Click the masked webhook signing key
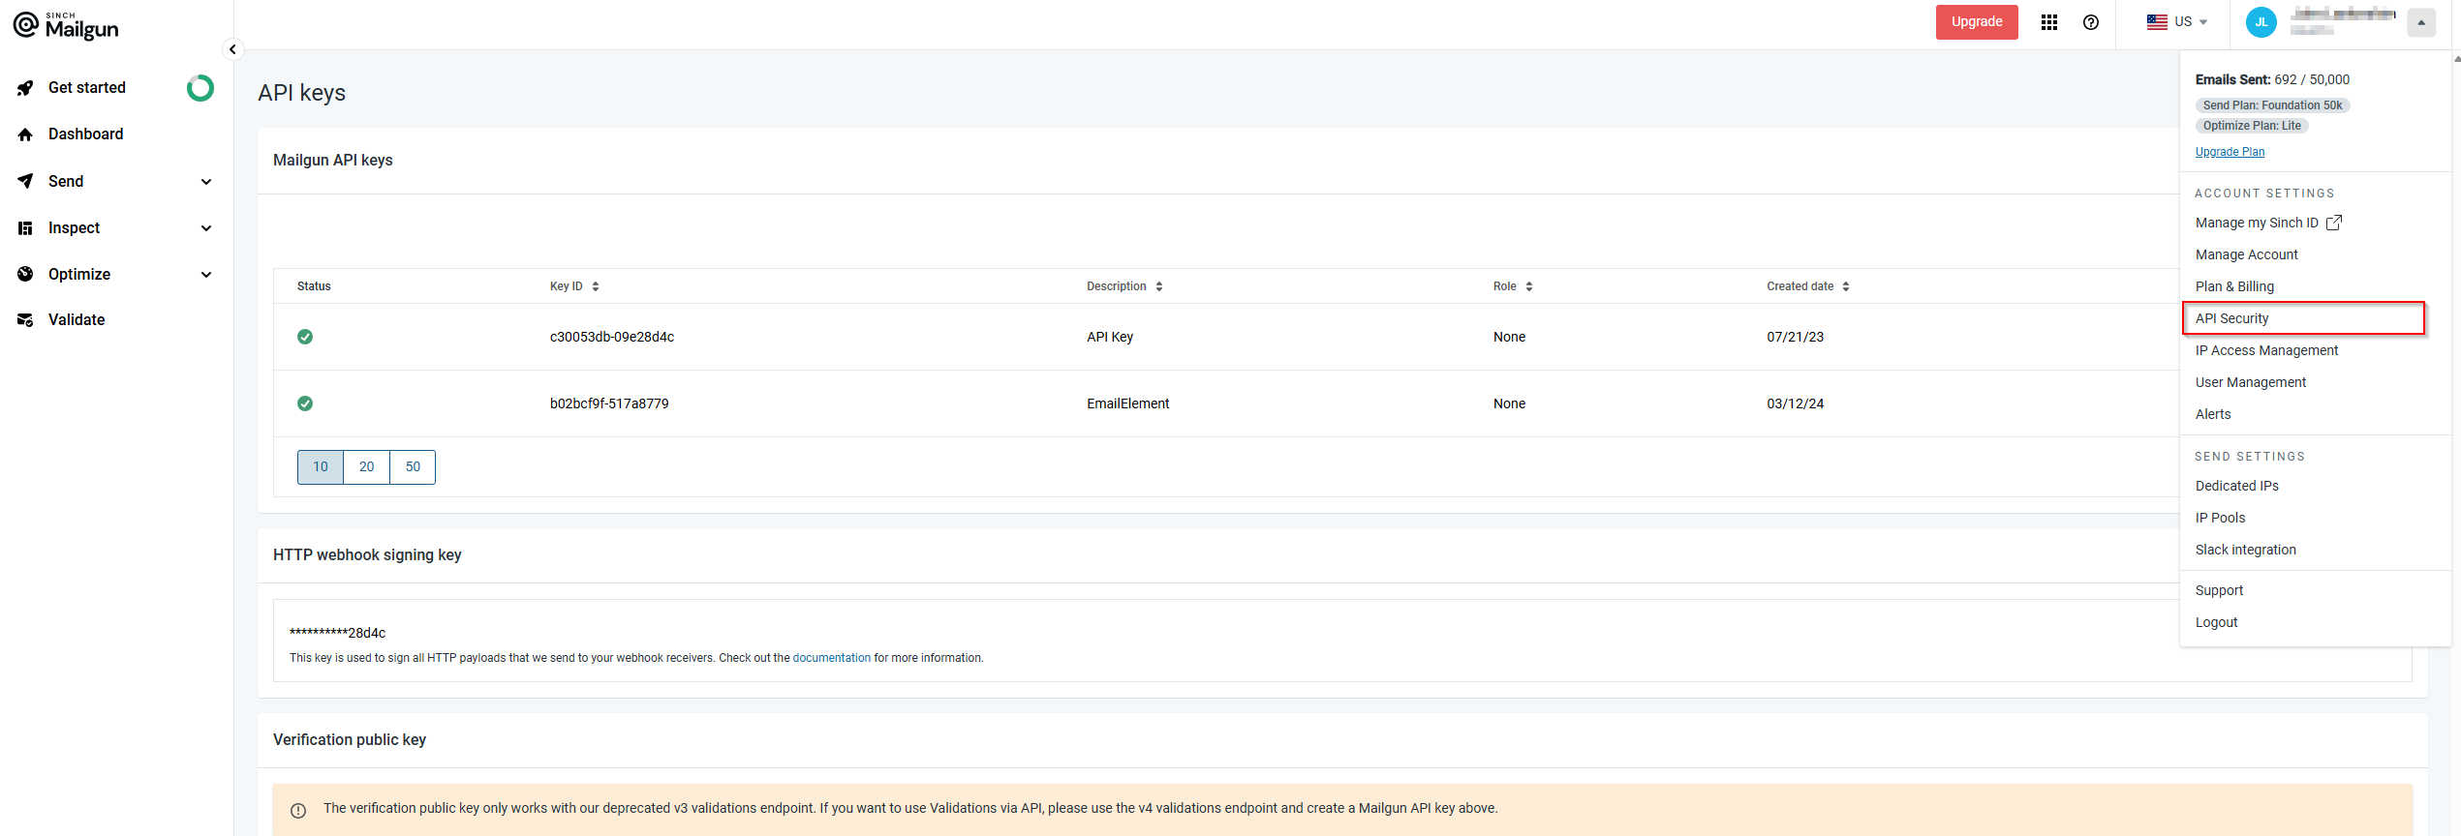Image resolution: width=2461 pixels, height=836 pixels. click(x=337, y=633)
